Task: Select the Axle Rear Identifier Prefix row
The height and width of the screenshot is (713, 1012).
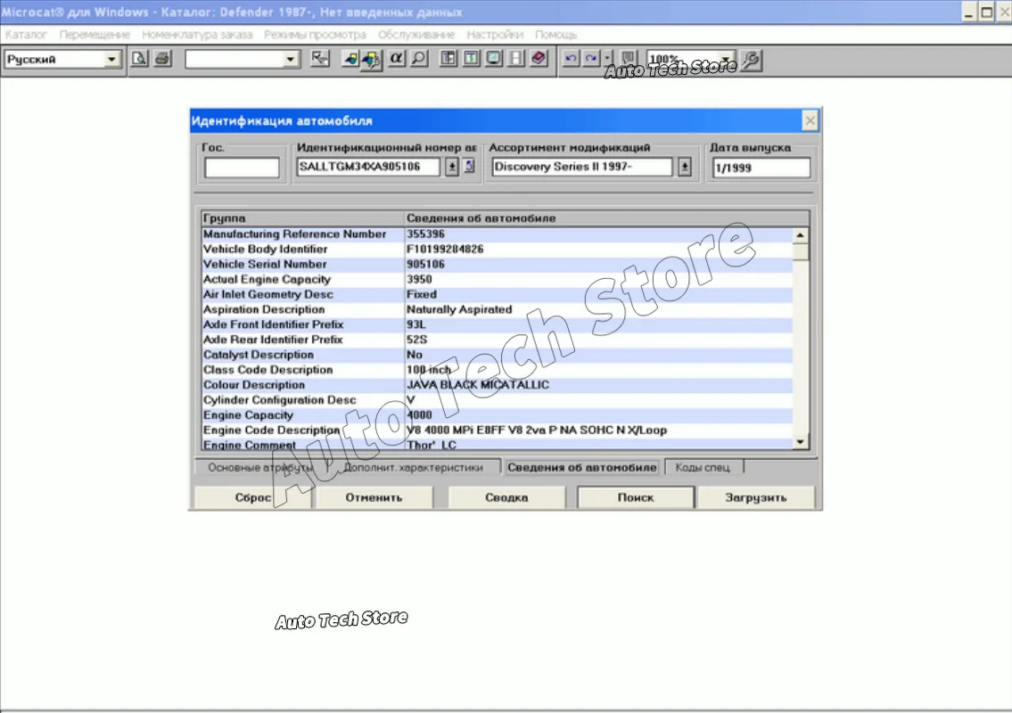Action: pyautogui.click(x=497, y=340)
